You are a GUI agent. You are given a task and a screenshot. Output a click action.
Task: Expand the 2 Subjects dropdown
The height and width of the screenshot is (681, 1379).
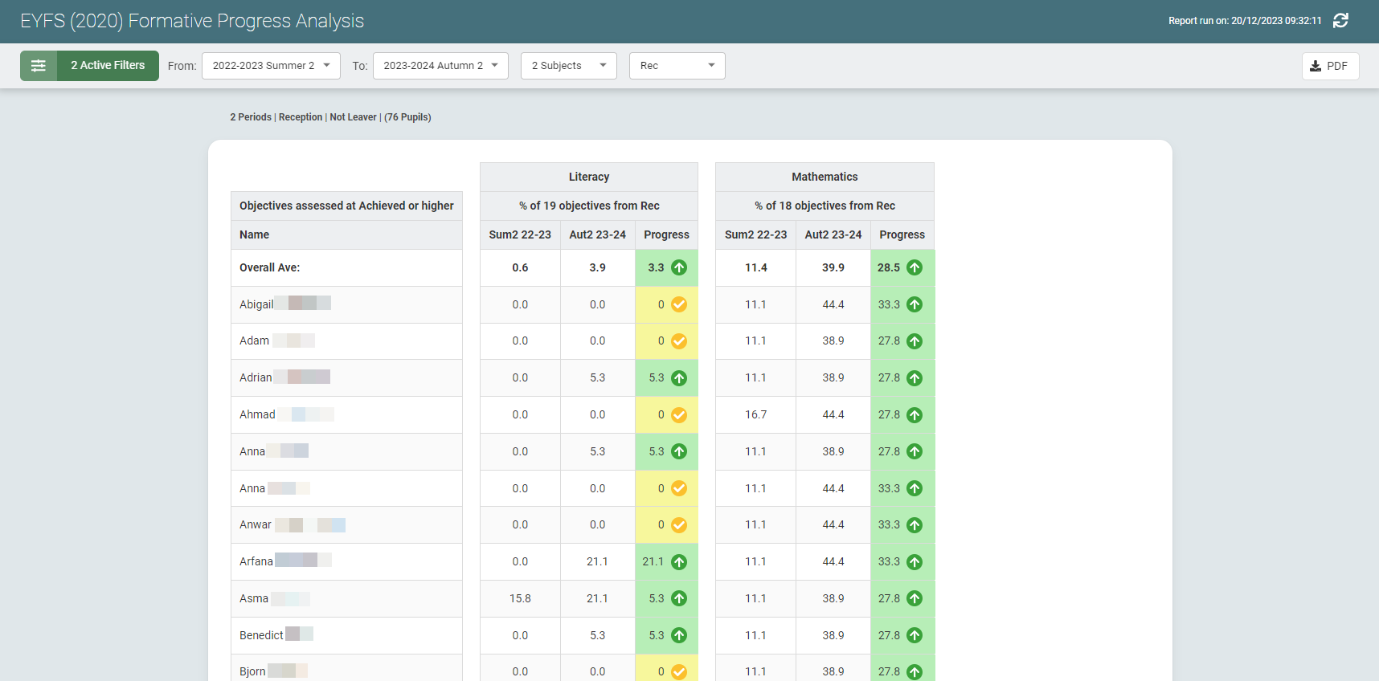click(568, 66)
